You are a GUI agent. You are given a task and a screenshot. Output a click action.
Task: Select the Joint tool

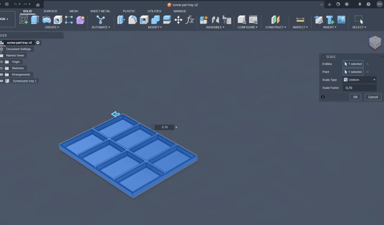[215, 20]
